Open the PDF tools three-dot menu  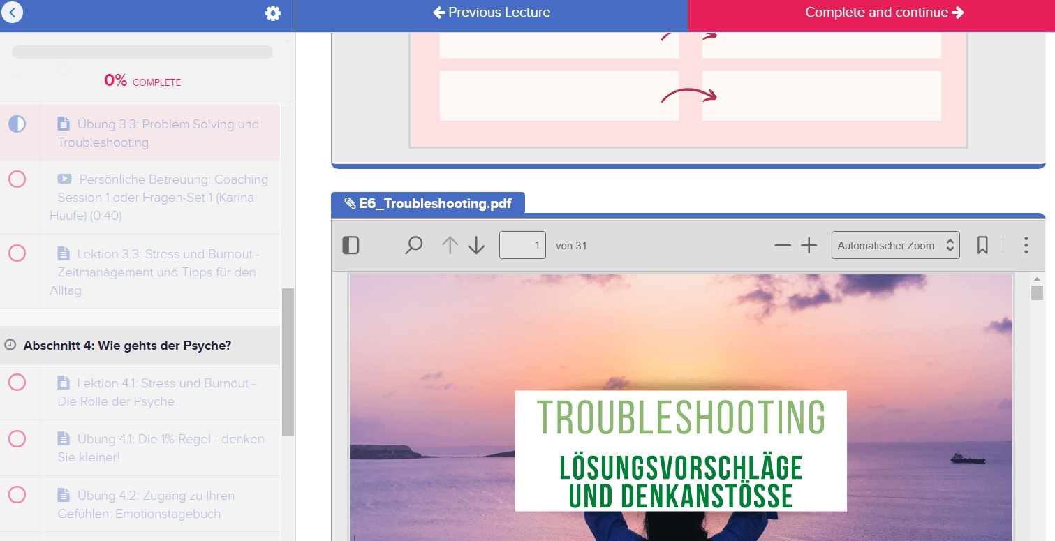(1026, 245)
